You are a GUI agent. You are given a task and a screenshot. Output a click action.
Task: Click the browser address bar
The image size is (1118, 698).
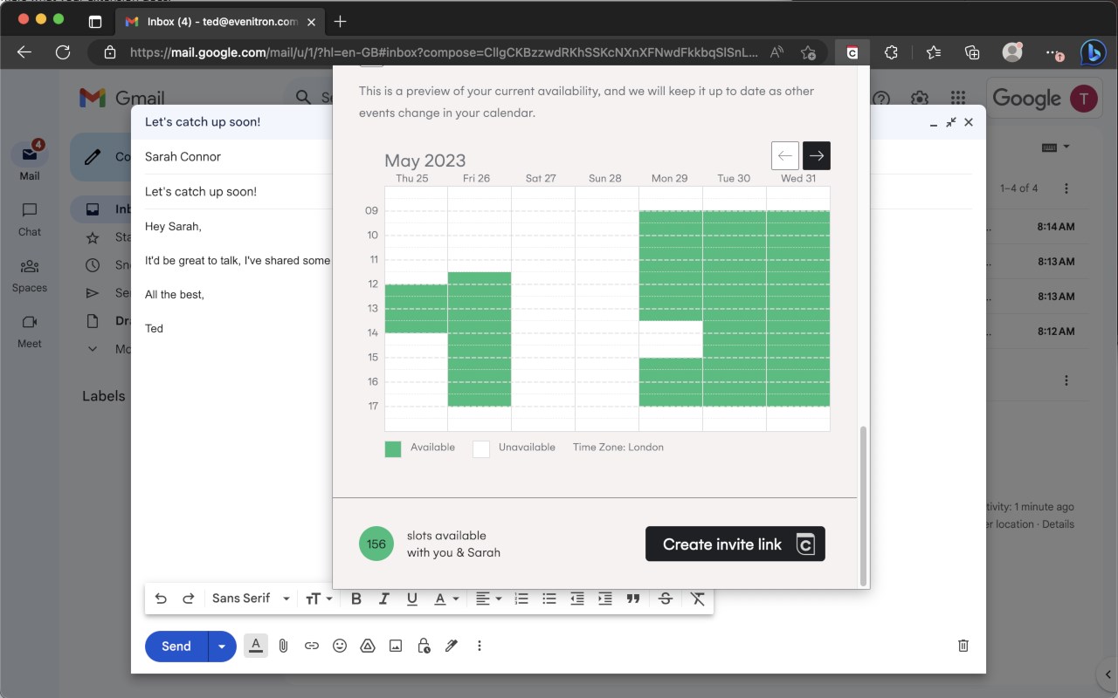[x=444, y=52]
